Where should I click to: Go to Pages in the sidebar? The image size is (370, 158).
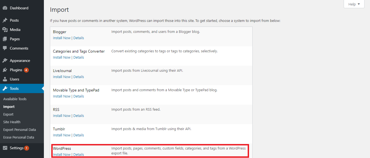pyautogui.click(x=15, y=39)
